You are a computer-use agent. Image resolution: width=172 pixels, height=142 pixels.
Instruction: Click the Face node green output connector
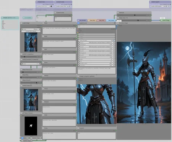76,26
